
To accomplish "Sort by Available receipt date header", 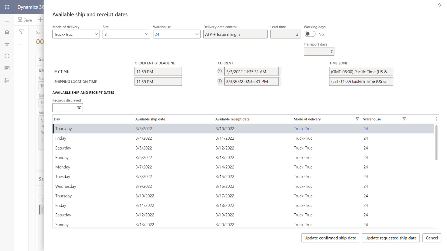I will pyautogui.click(x=232, y=119).
